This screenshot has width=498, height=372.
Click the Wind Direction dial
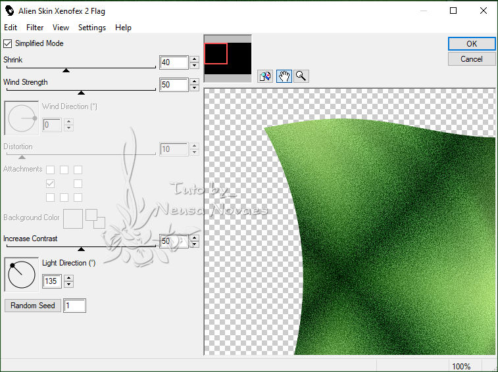21,118
